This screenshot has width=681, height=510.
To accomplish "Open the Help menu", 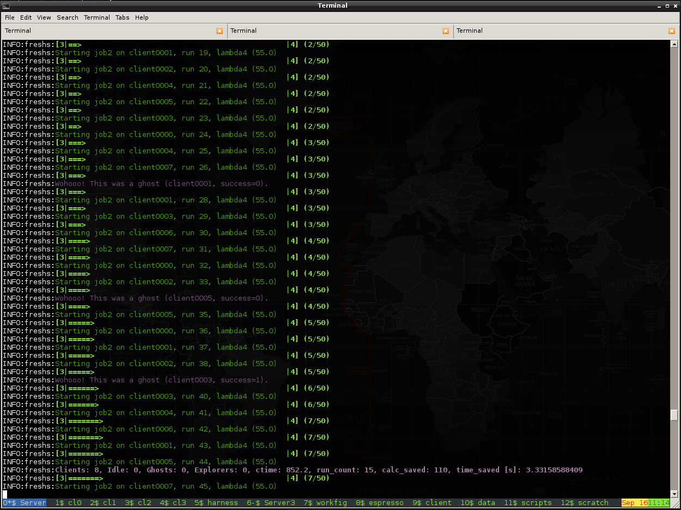I will point(142,17).
